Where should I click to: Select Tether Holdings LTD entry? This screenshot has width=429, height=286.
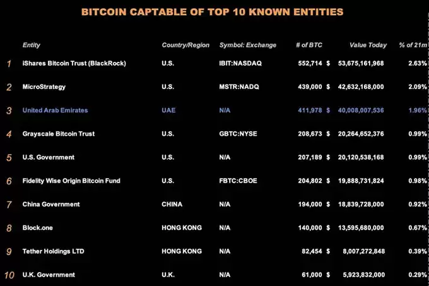(x=54, y=251)
